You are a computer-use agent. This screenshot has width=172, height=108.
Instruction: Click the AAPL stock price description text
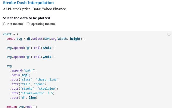pos(34,9)
